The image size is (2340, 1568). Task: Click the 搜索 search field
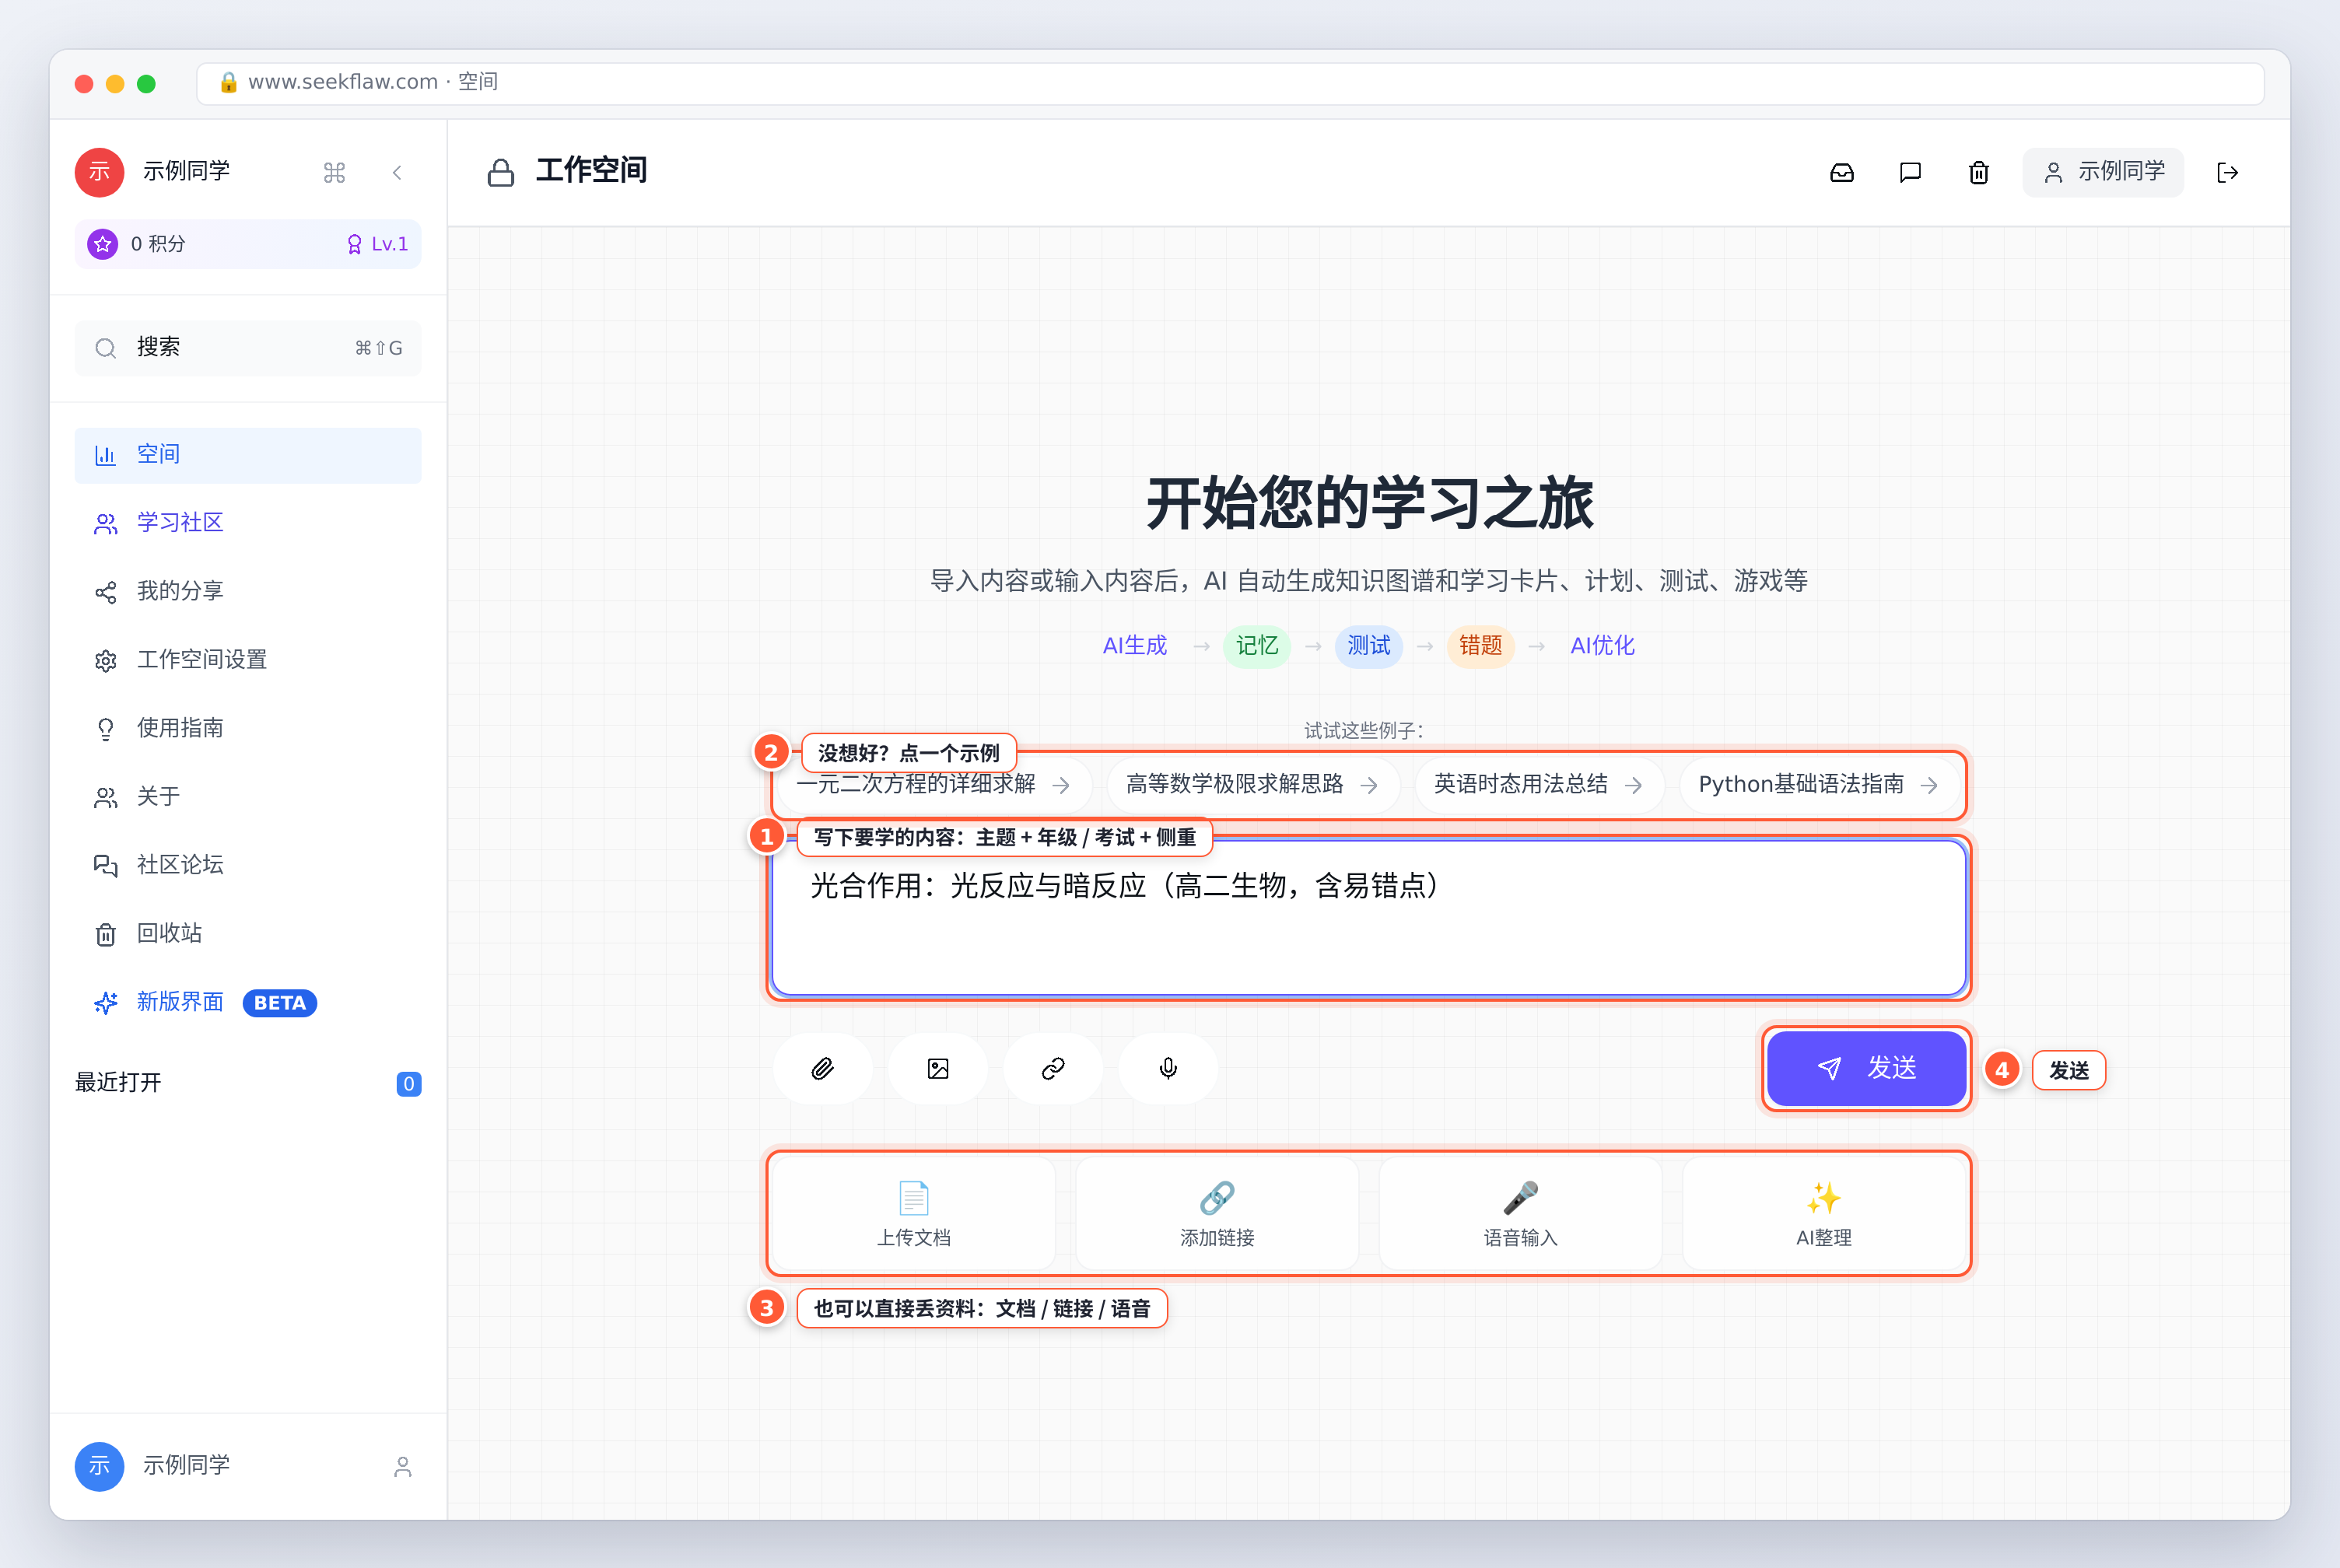248,348
